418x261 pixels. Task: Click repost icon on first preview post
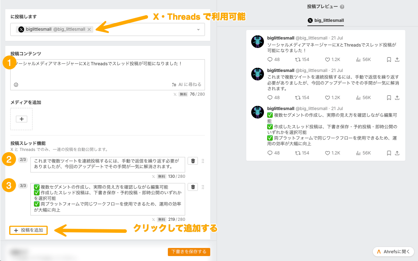pyautogui.click(x=298, y=60)
